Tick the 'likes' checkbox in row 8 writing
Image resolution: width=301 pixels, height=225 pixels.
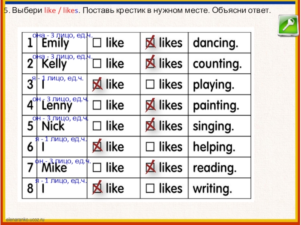pos(150,189)
